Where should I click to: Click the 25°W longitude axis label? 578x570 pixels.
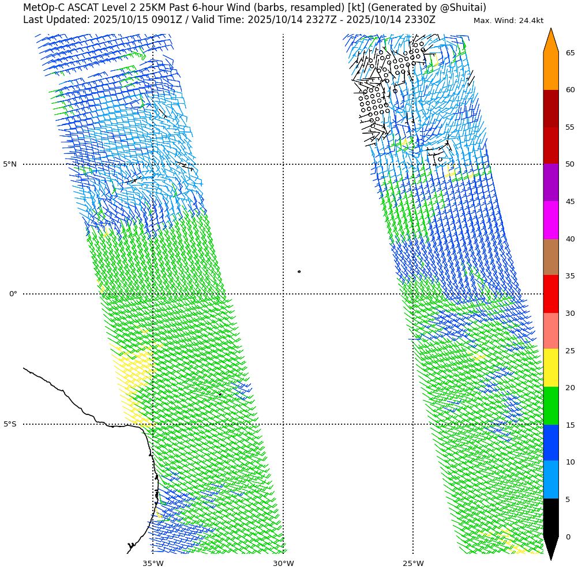point(413,563)
